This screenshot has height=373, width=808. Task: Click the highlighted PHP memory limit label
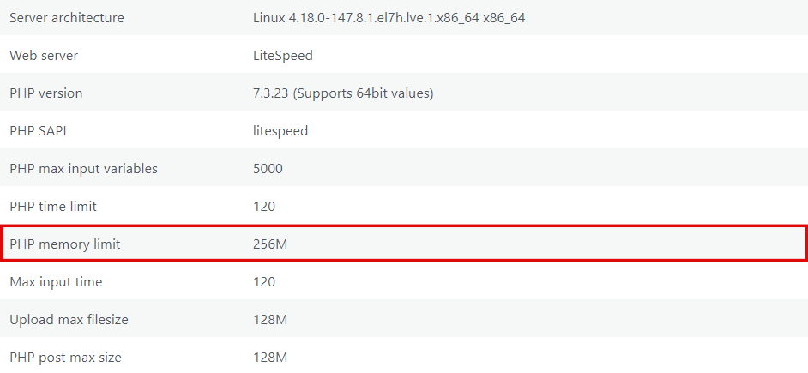[x=65, y=244]
